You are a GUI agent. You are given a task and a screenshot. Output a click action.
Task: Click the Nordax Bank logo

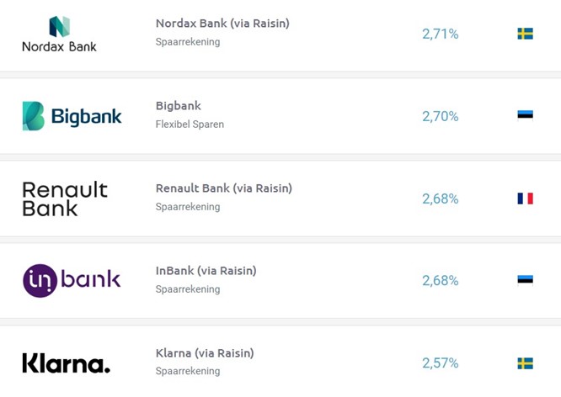pos(60,34)
